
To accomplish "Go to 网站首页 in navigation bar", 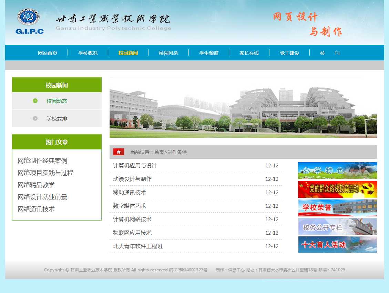I will click(48, 53).
